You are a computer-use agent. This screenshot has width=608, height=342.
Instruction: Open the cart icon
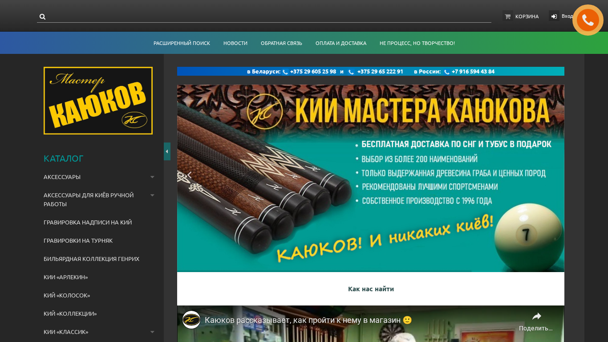[507, 16]
